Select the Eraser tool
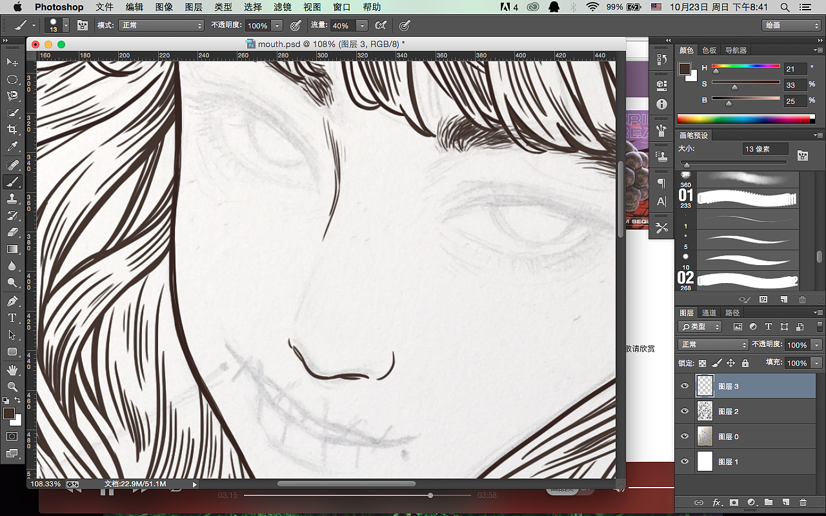The height and width of the screenshot is (516, 826). pyautogui.click(x=12, y=232)
